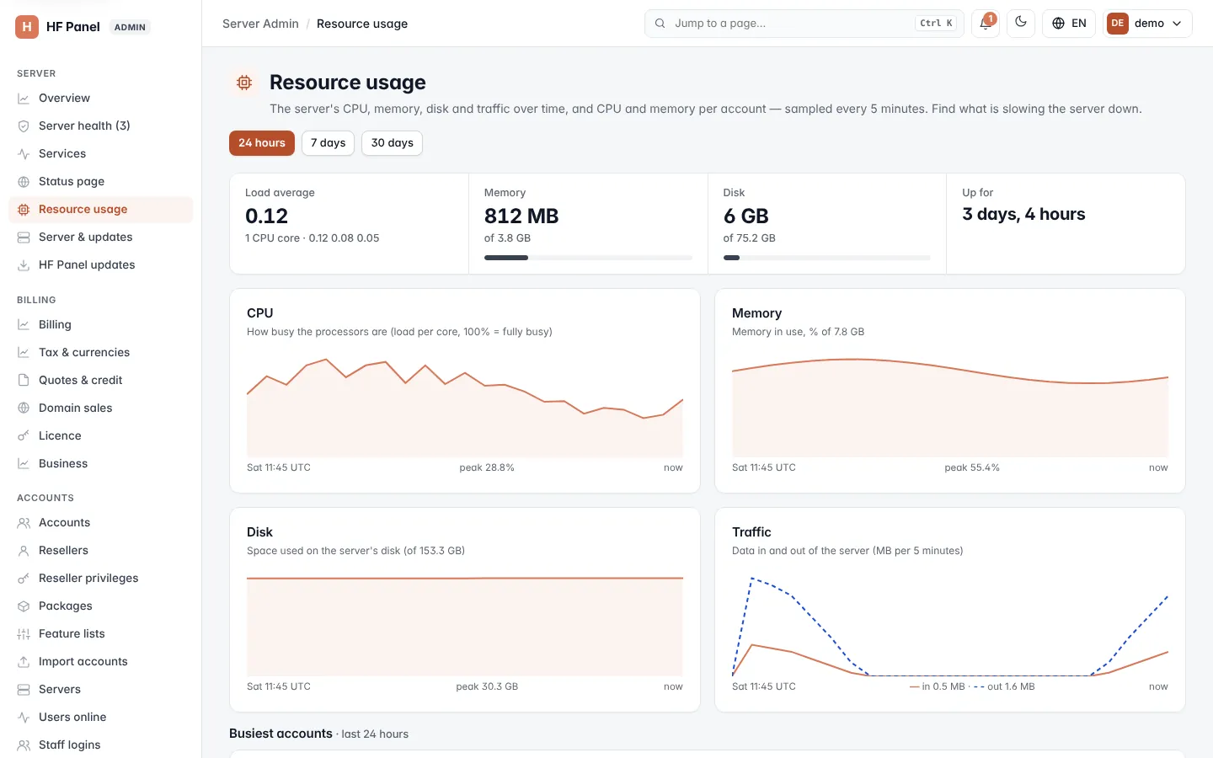Click the Memory usage progress bar
Viewport: 1213px width, 758px height.
(x=588, y=258)
